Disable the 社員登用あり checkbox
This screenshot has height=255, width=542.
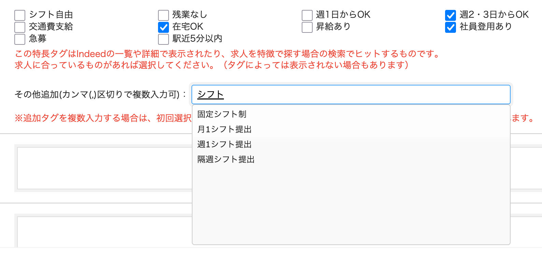coord(451,27)
